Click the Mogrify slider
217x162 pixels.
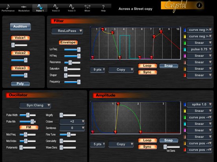[68, 115]
